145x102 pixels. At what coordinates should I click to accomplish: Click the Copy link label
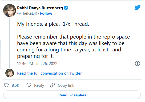click(66, 85)
